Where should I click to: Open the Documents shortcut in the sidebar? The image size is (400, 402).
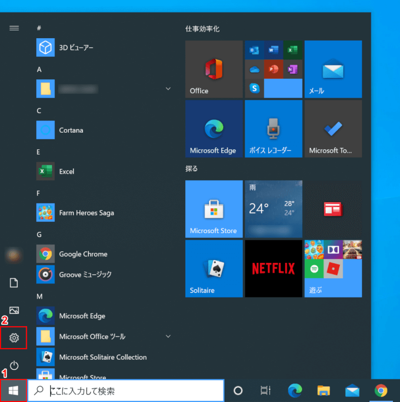[14, 283]
